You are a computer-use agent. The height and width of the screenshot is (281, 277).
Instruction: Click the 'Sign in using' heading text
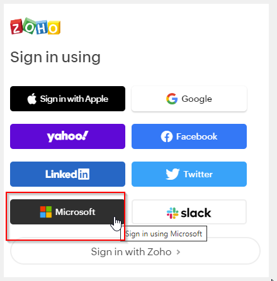pyautogui.click(x=55, y=57)
